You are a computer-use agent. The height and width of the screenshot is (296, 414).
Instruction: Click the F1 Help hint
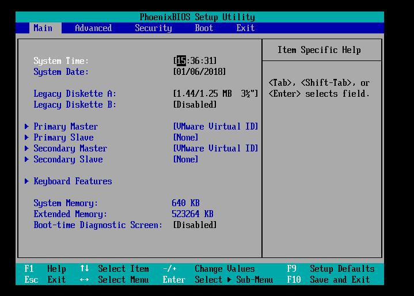45,269
